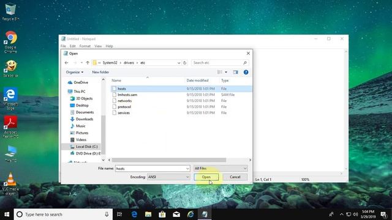Open Internet Explorer from the taskbar
This screenshot has width=392, height=220.
click(190, 215)
